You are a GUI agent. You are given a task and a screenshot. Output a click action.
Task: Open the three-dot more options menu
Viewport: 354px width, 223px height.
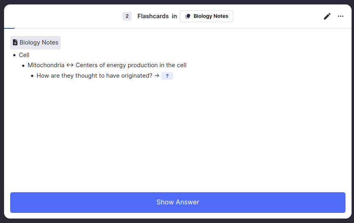tap(341, 16)
